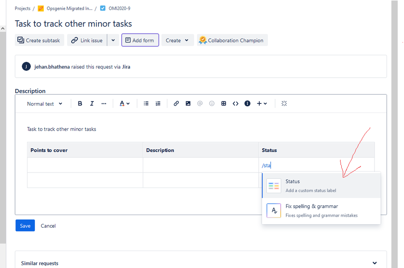The height and width of the screenshot is (268, 404).
Task: Toggle bold formatting in description editor
Action: 80,103
